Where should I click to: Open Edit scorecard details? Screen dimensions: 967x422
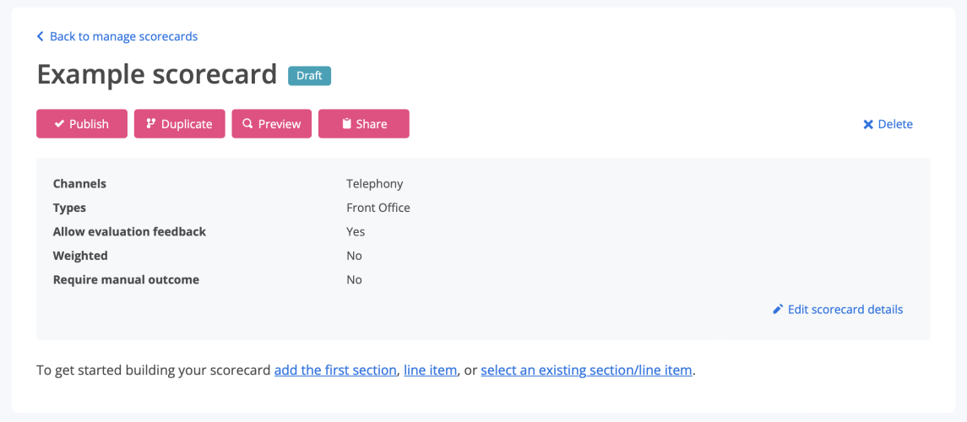click(845, 310)
